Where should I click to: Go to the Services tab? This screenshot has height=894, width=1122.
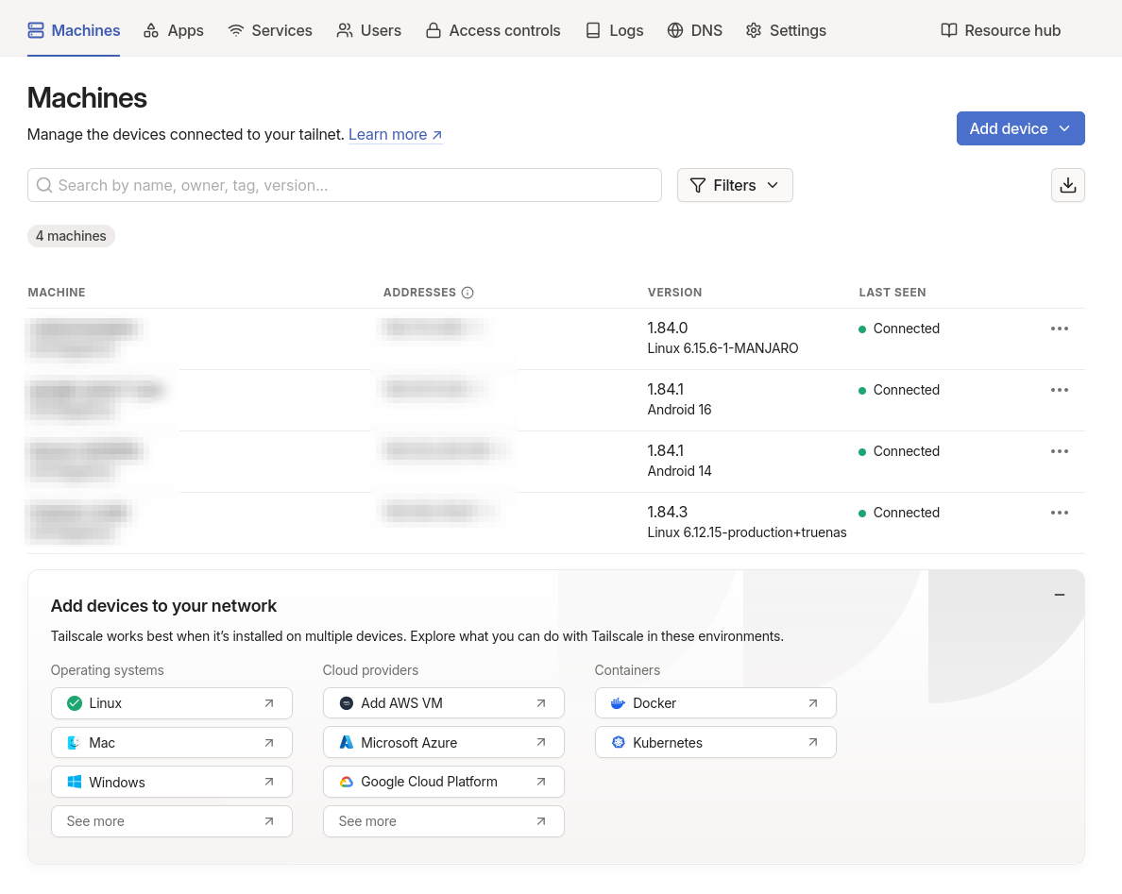click(x=270, y=31)
